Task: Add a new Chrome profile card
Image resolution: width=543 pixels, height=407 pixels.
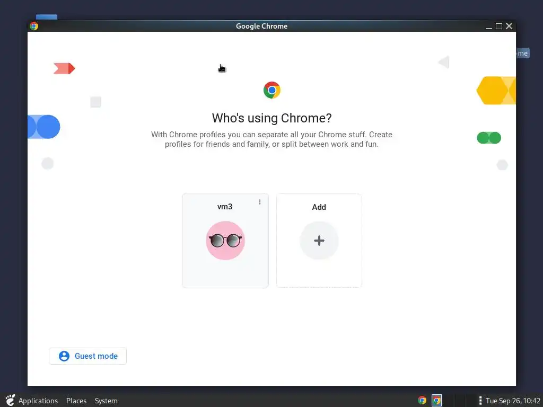Action: pos(319,241)
